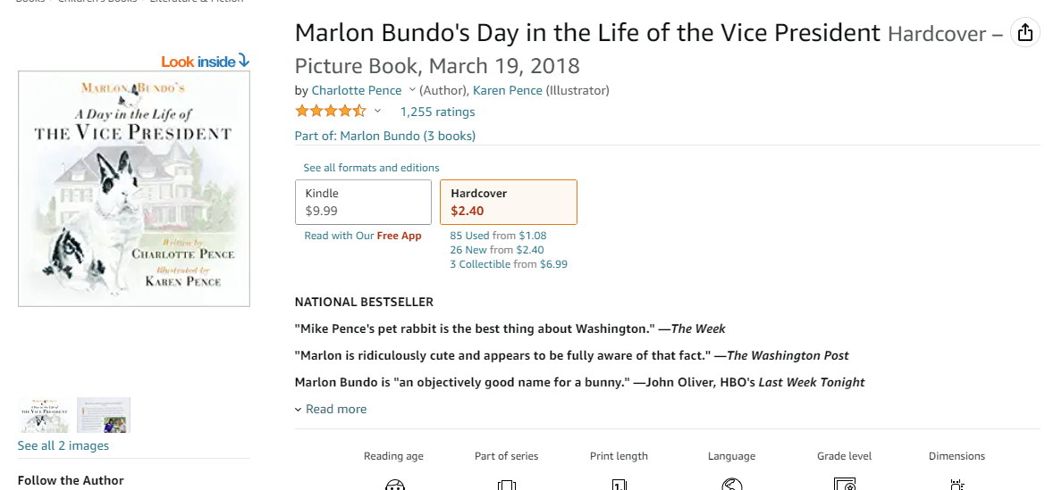Open the Marlon Bundo series link
The image size is (1062, 490).
click(x=384, y=136)
